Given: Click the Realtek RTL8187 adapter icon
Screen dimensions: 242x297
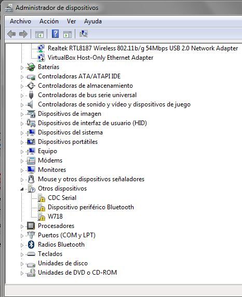Looking at the screenshot, I should click(x=41, y=48).
